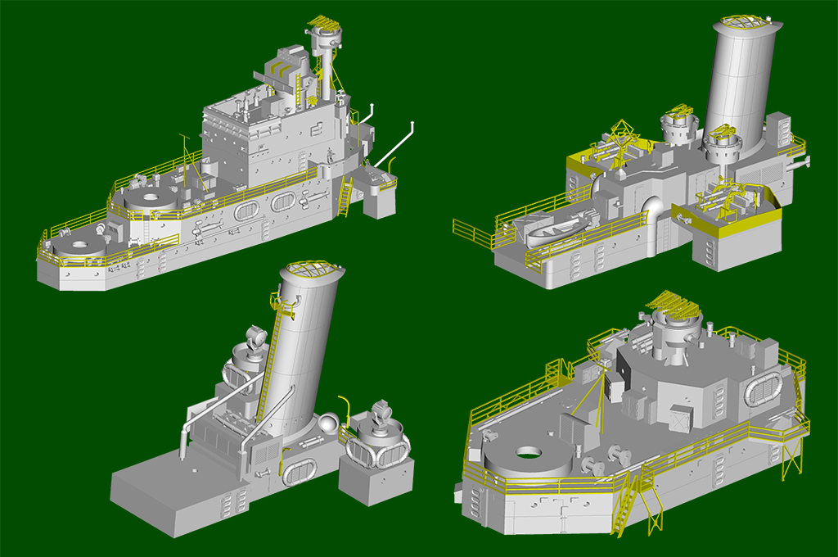Screen dimensions: 838x557
Task: Click the yellow inclined ladder on top-left model
Action: coord(345,197)
